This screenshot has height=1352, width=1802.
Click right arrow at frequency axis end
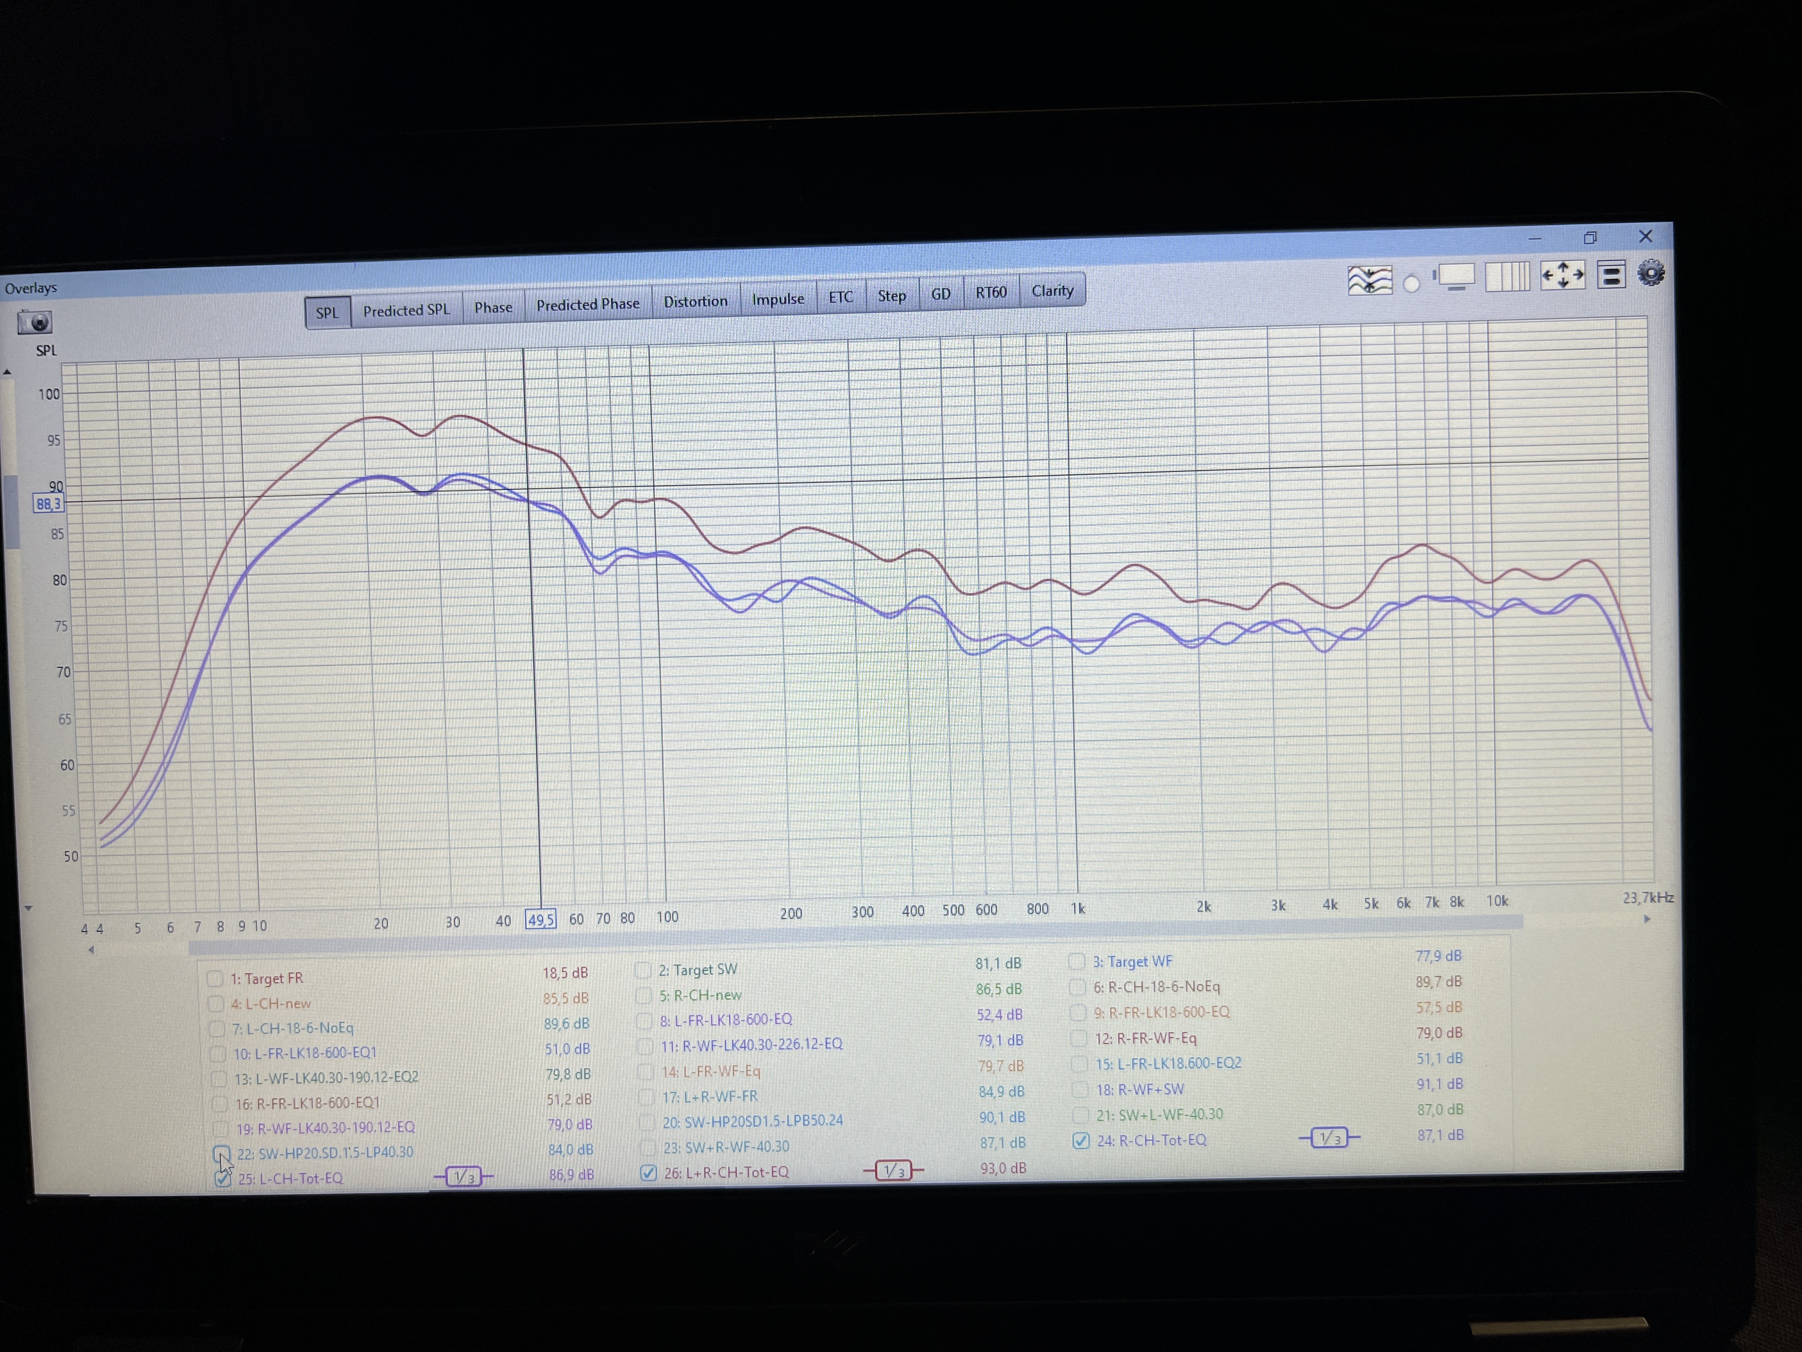1646,919
